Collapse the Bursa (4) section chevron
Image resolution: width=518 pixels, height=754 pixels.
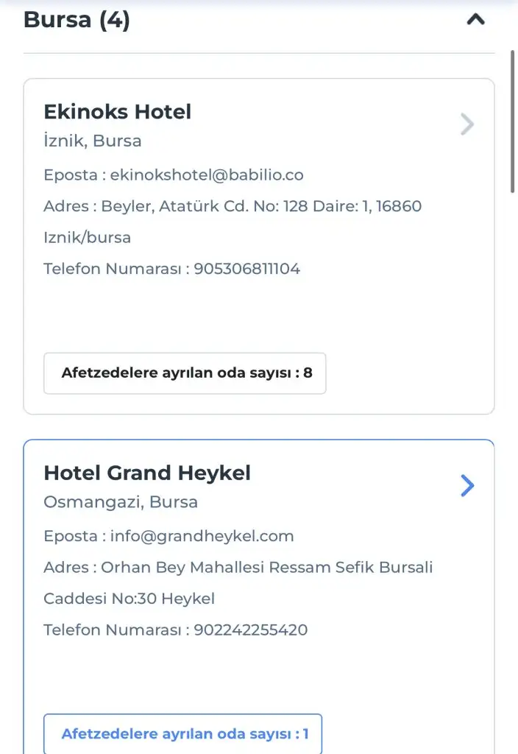[x=476, y=20]
